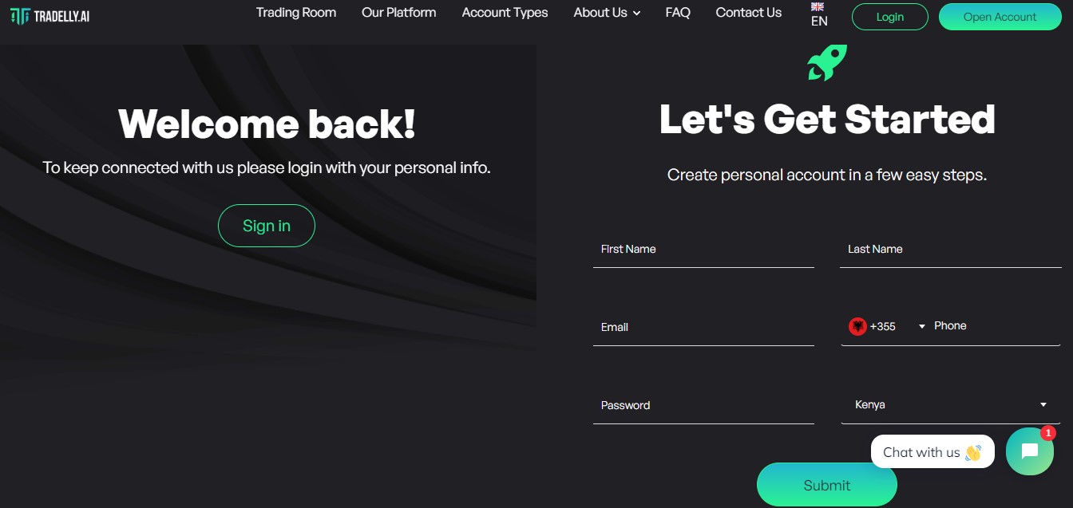Screen dimensions: 1073x508
Task: Open the Trading Room page
Action: (x=296, y=13)
